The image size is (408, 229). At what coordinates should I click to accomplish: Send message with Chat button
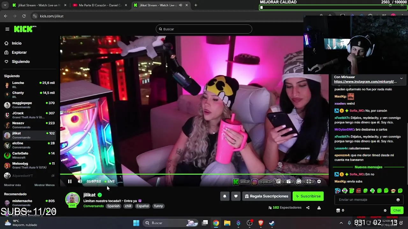(x=397, y=210)
